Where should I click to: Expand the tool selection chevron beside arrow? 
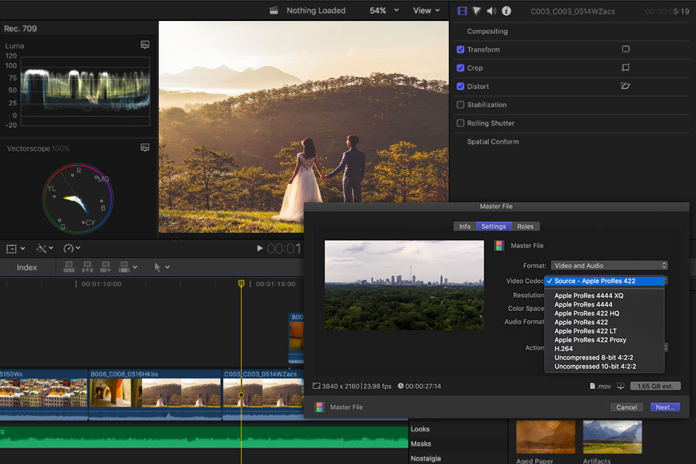[x=167, y=268]
